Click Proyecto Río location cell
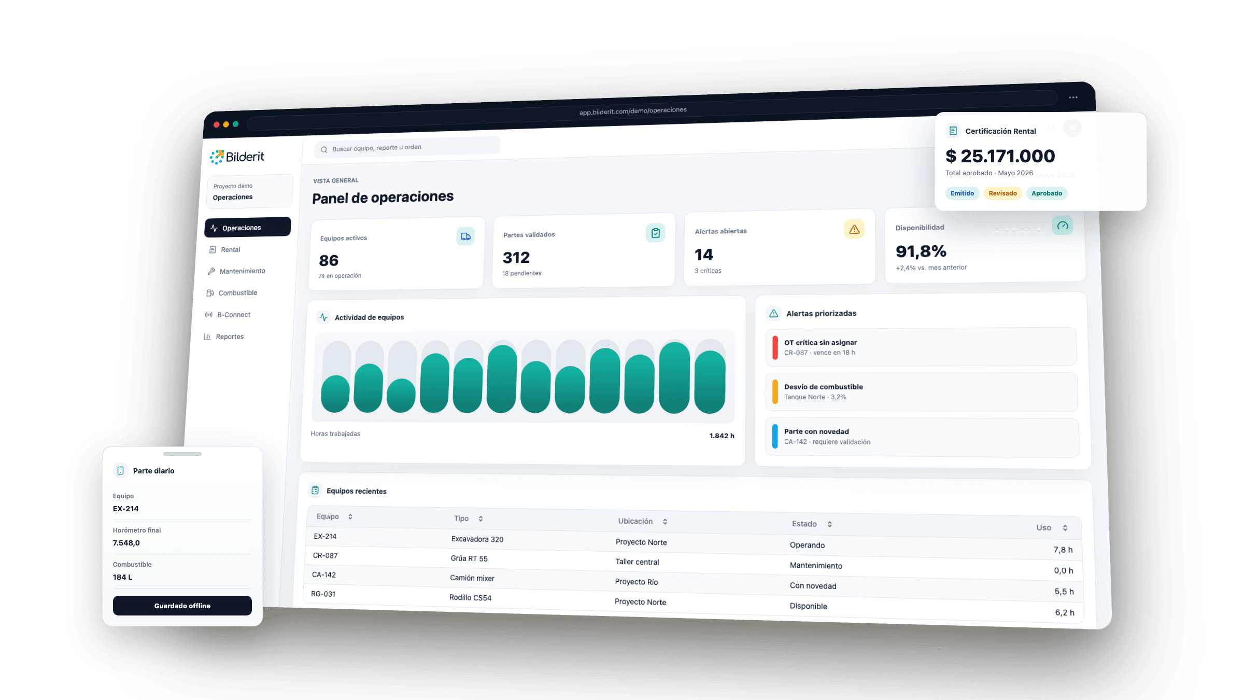 (637, 582)
